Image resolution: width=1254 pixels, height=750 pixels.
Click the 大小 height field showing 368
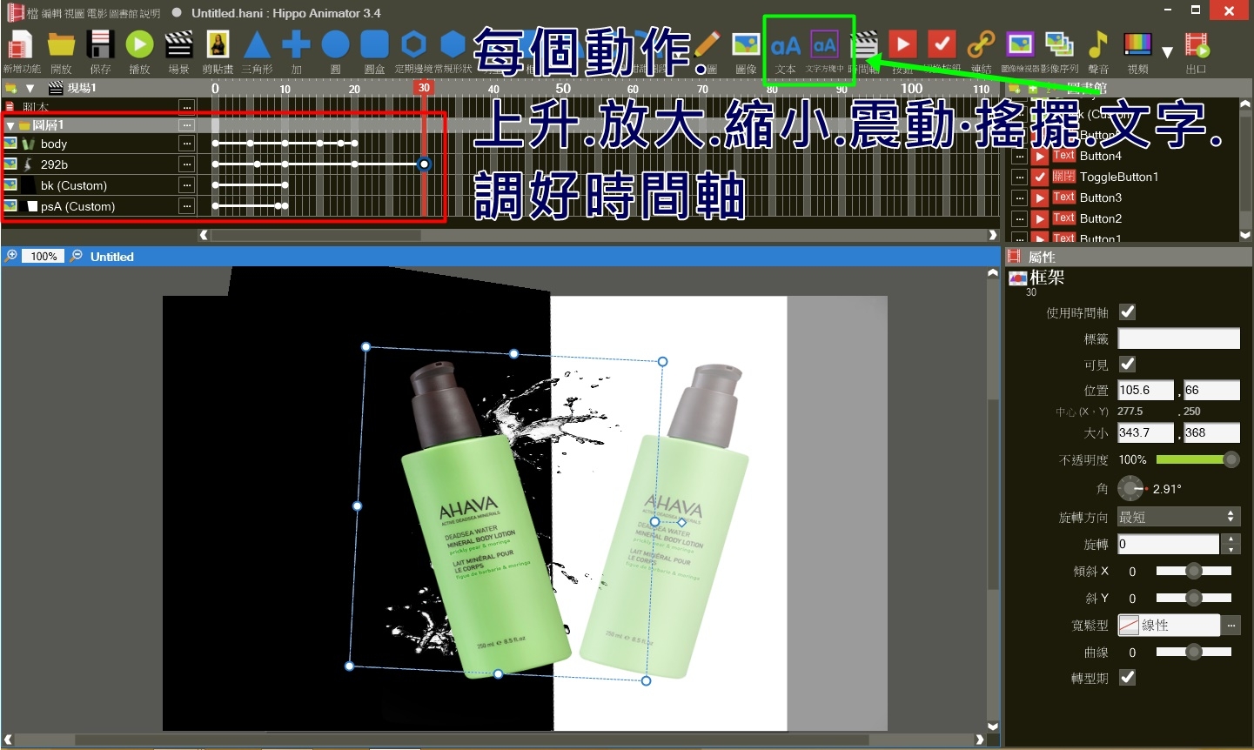coord(1211,432)
